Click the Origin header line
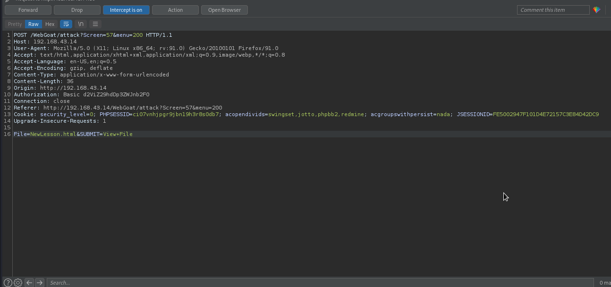The image size is (611, 287). coord(60,88)
